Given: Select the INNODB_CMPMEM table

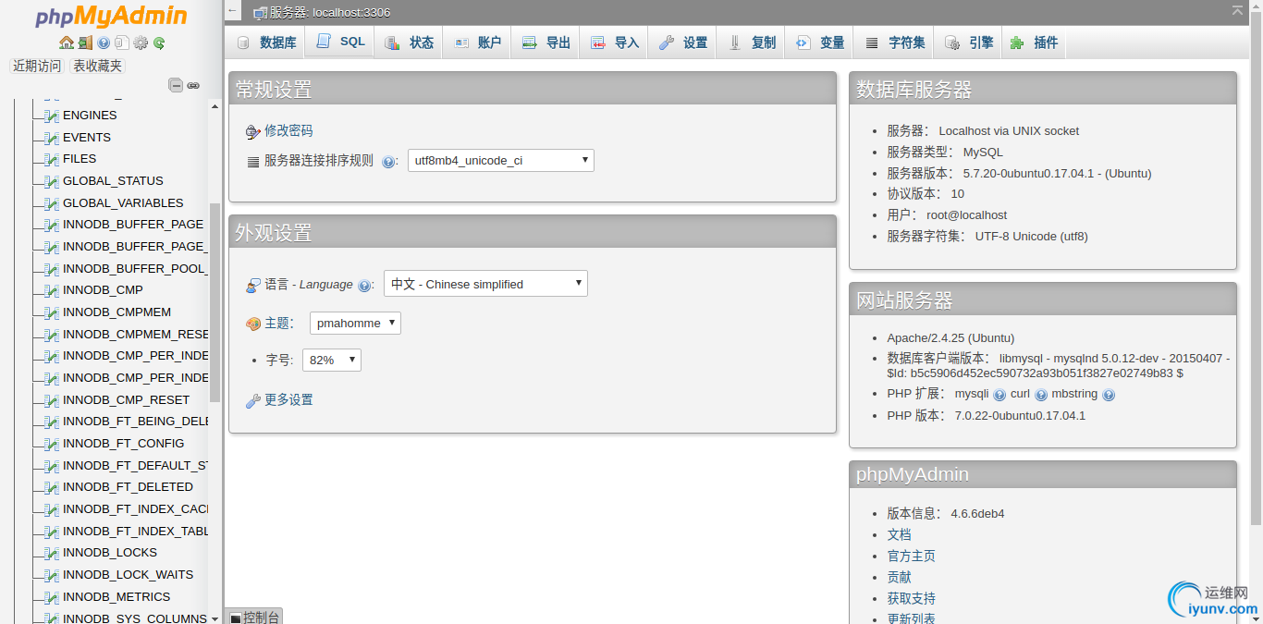Looking at the screenshot, I should pos(116,312).
